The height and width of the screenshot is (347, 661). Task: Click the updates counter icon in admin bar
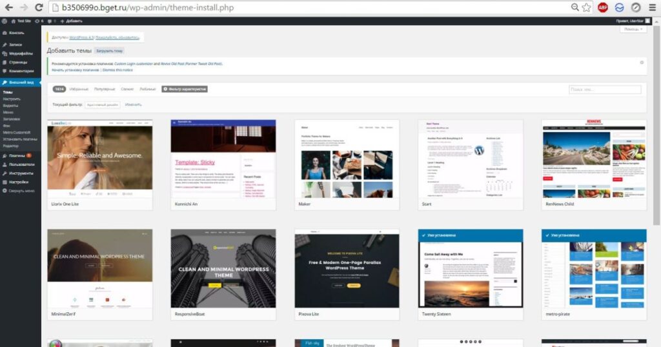point(39,21)
